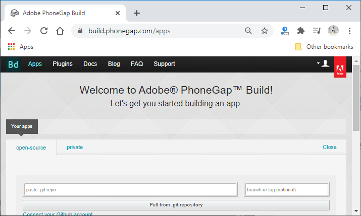The width and height of the screenshot is (361, 216).
Task: Focus the paste .git repo field
Action: click(x=130, y=189)
